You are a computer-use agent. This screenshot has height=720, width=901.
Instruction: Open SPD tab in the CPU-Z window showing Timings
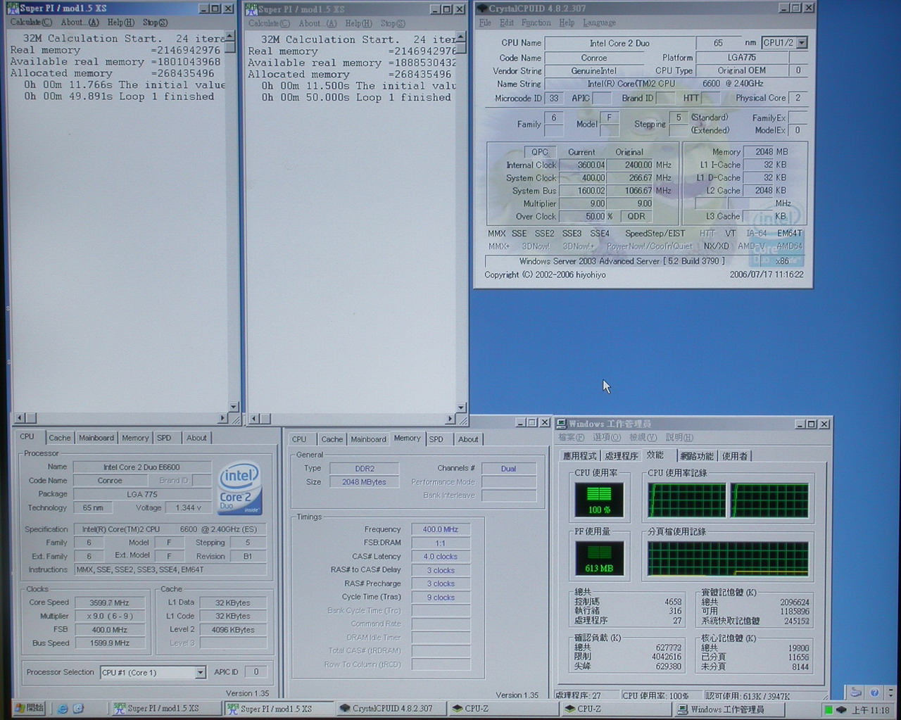click(436, 439)
